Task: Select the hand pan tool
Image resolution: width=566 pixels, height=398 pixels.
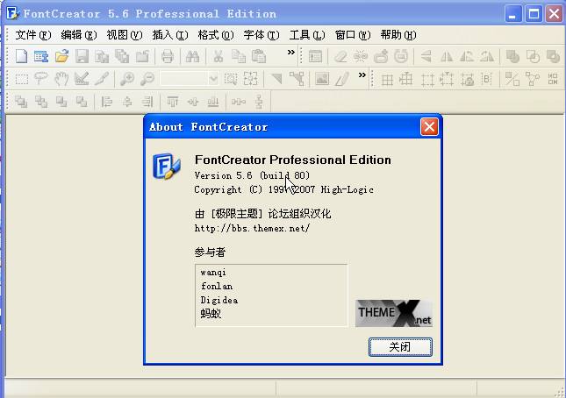Action: 61,79
